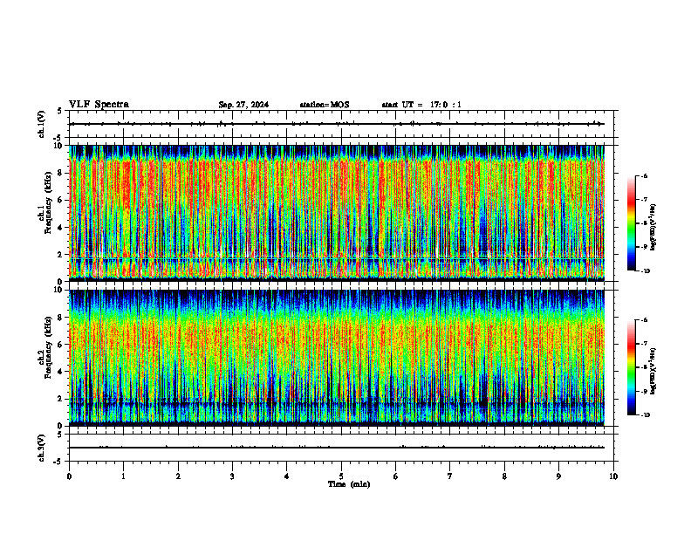Click the ch.1 voltage waveform trace
691x534 pixels.
(x=337, y=124)
